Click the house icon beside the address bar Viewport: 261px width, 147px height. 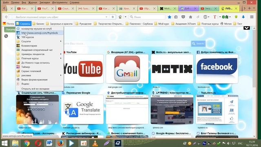pos(120,17)
